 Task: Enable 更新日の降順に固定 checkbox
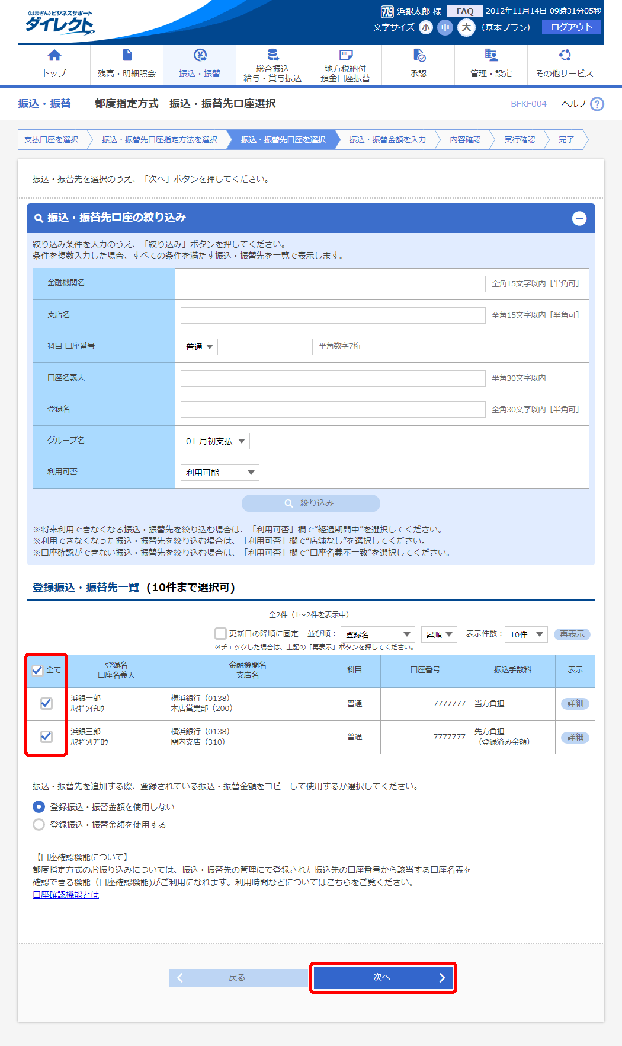coord(220,633)
